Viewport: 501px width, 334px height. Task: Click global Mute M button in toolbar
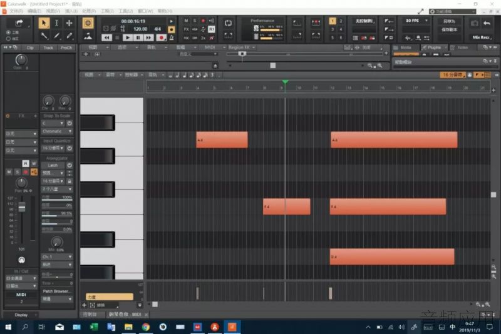tap(186, 21)
